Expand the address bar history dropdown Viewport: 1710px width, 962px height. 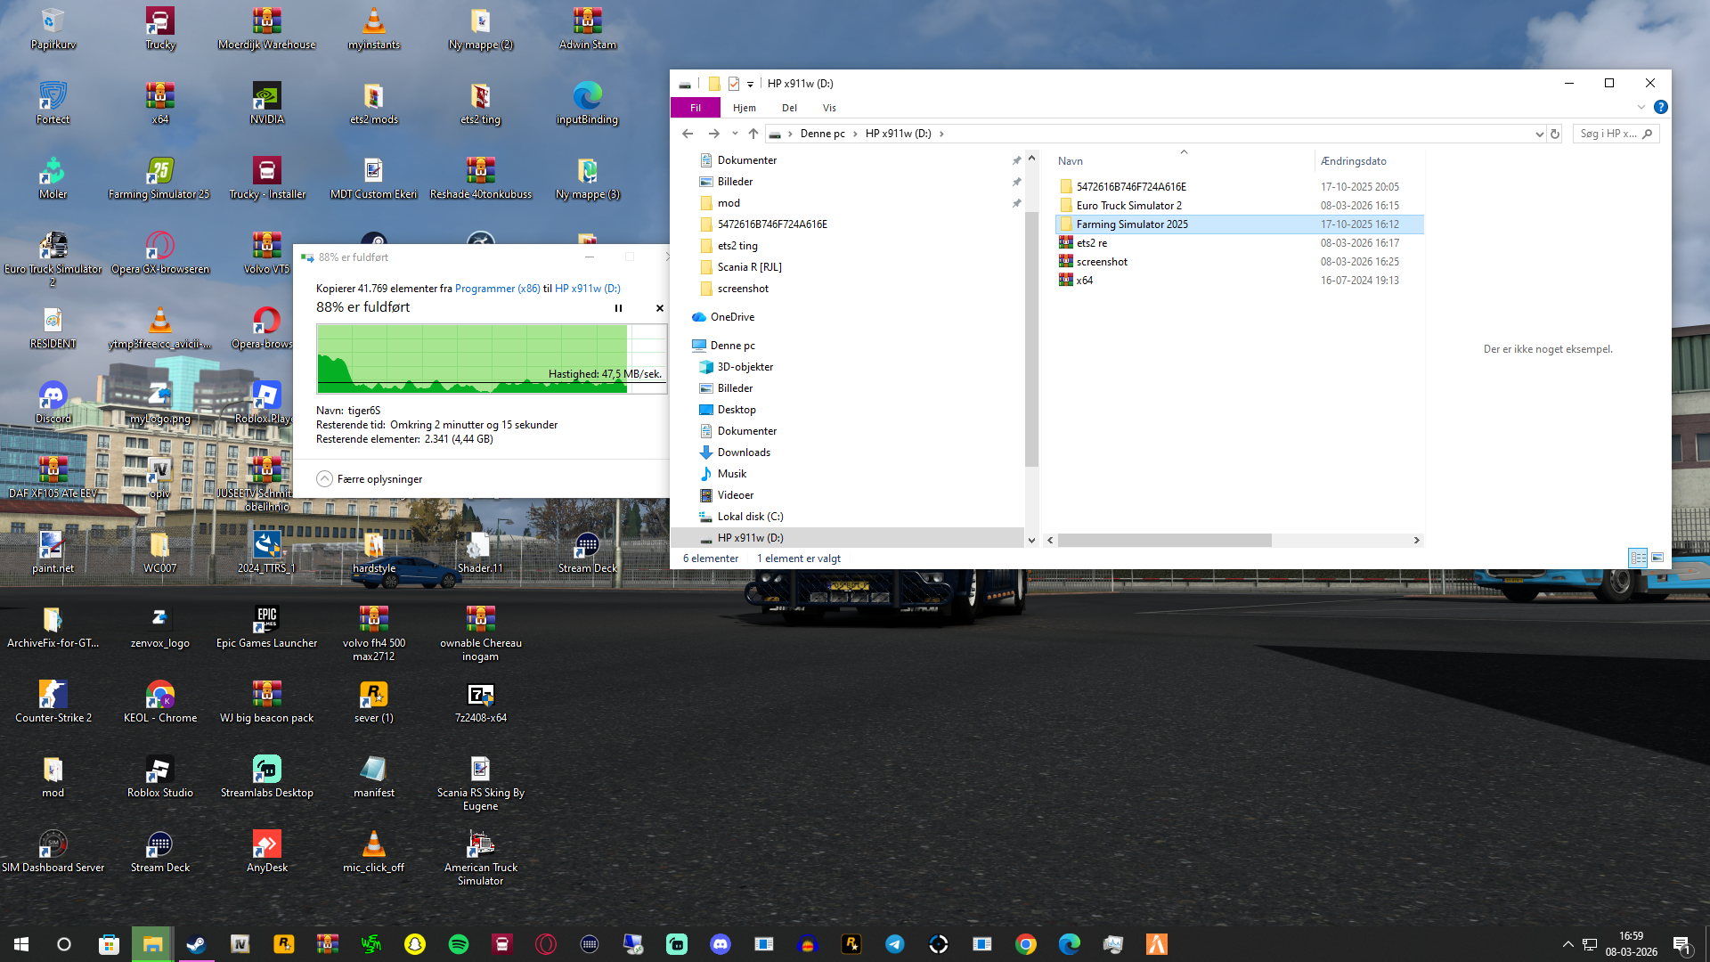click(x=1539, y=134)
